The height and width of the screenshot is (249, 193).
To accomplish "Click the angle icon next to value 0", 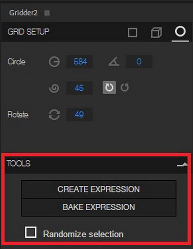I will [114, 62].
